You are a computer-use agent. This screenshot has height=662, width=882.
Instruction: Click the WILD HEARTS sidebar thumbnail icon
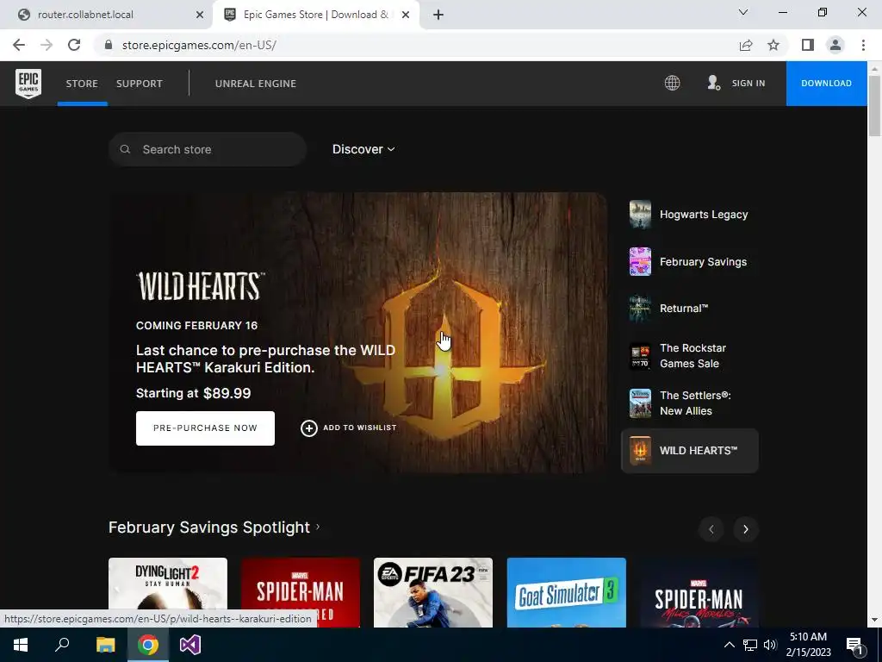[x=640, y=450]
